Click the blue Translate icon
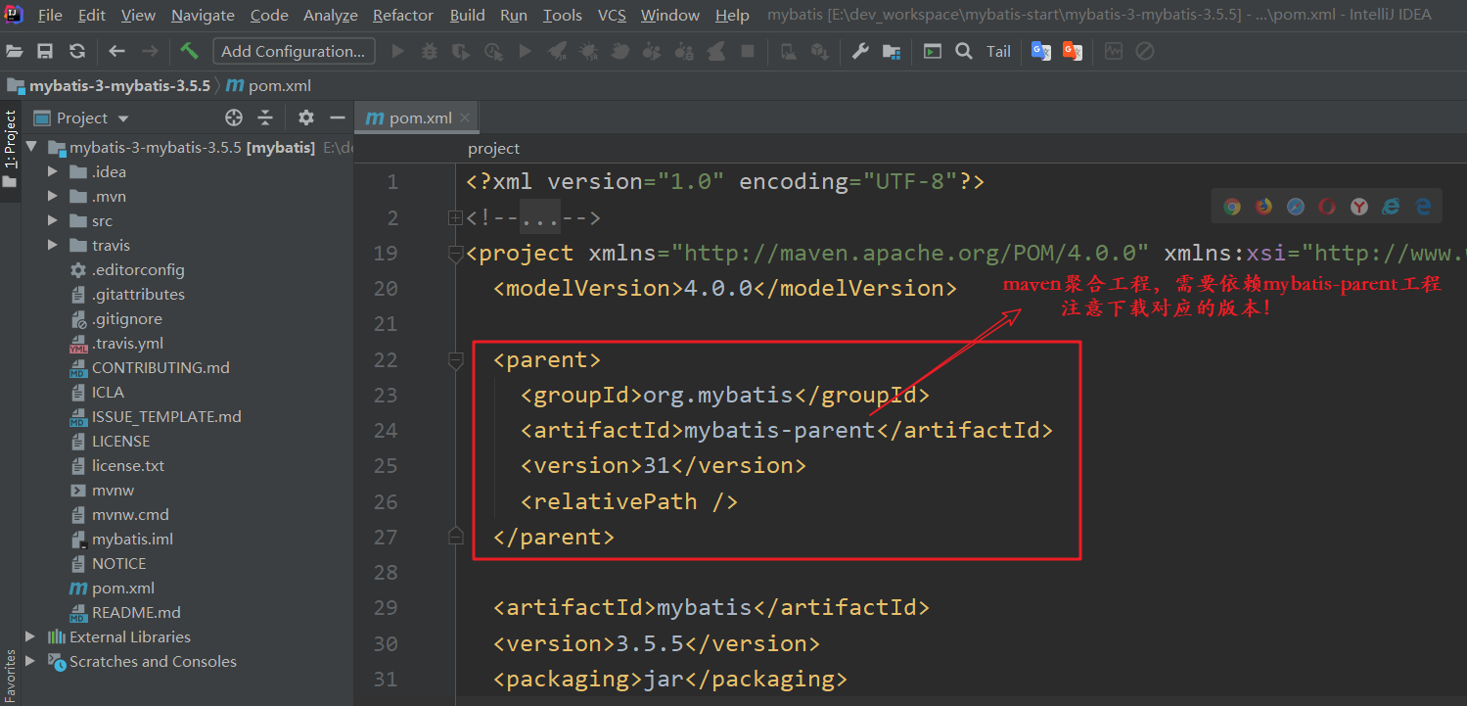 coord(1041,51)
